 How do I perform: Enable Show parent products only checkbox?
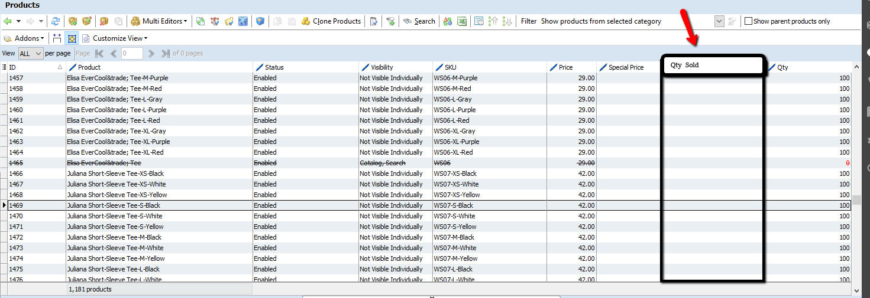click(748, 21)
